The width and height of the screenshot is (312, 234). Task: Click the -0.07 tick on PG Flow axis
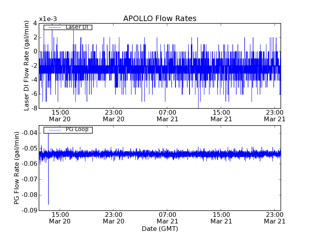29,179
